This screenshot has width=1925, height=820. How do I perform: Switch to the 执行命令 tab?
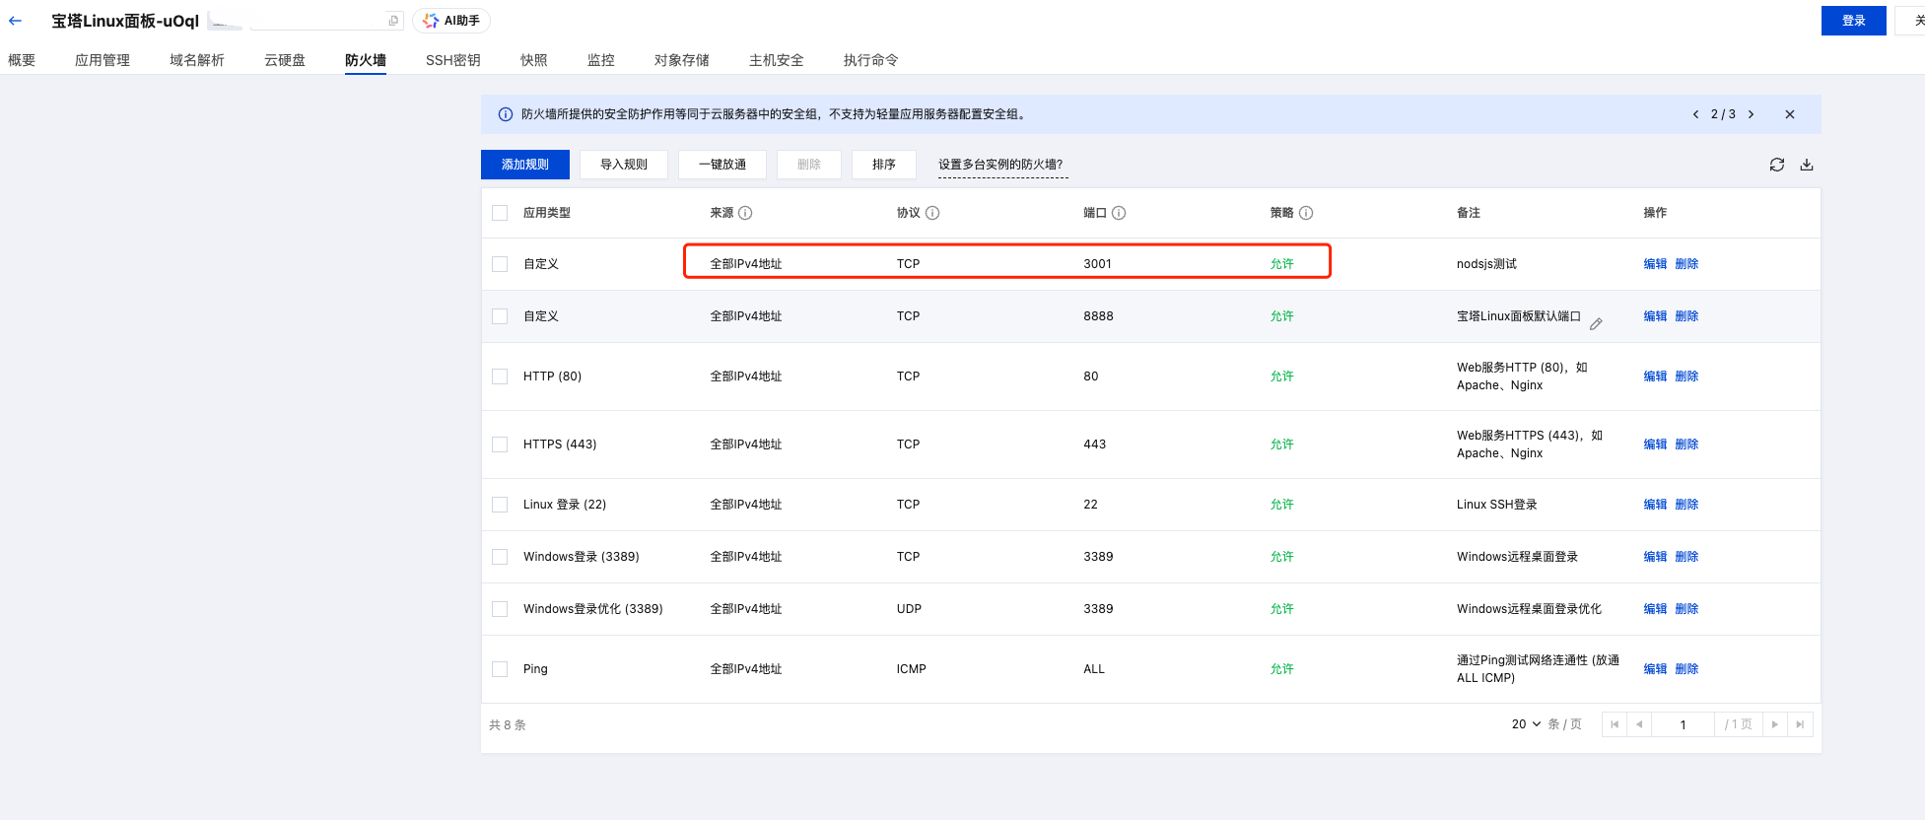click(871, 60)
